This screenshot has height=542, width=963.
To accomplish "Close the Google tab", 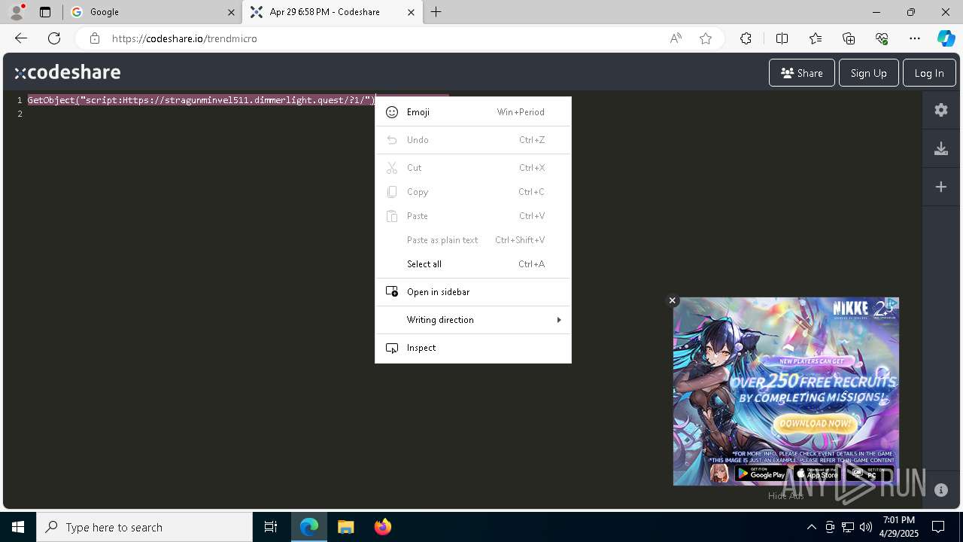I will [231, 12].
